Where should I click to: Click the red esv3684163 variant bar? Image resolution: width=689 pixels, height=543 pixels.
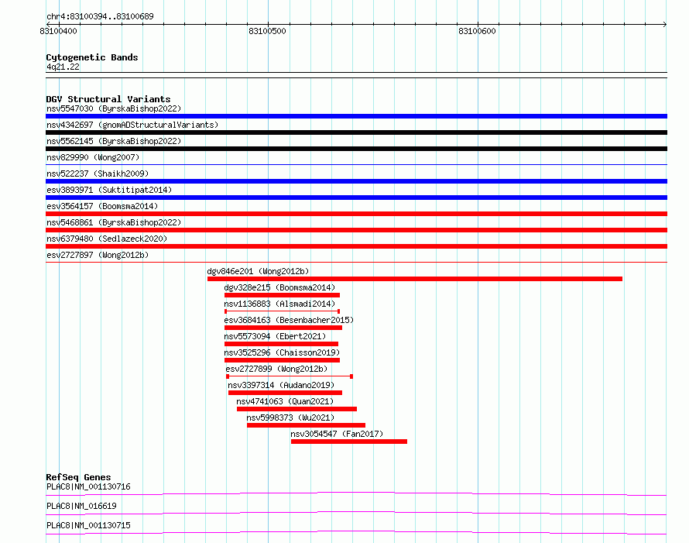[283, 328]
